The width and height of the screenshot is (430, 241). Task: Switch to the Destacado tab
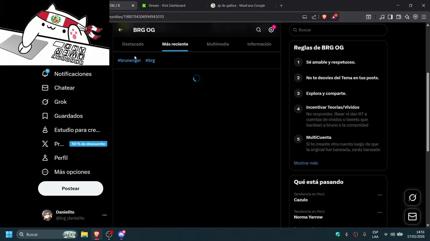pos(133,44)
